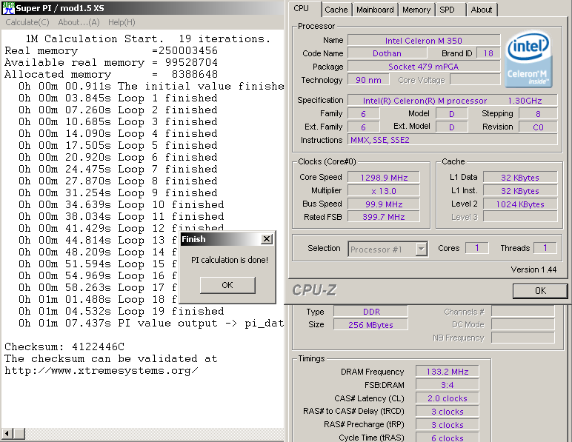Click the FSB:DRAM ratio 3:4
Screen dimensions: 572x442
click(x=448, y=385)
